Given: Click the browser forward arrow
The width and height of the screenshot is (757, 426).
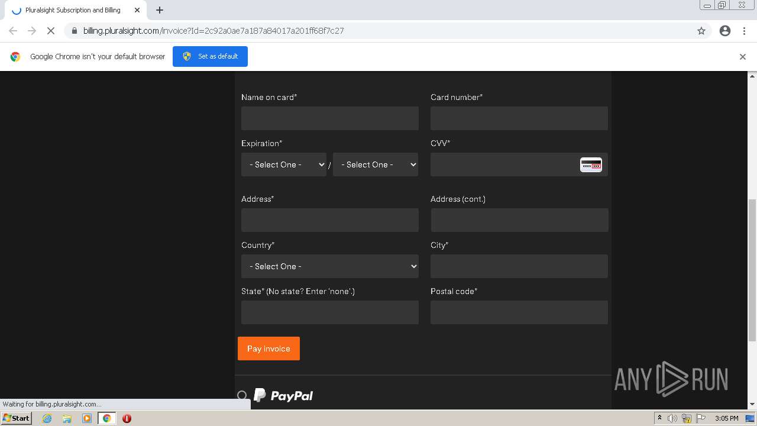Looking at the screenshot, I should coord(32,31).
